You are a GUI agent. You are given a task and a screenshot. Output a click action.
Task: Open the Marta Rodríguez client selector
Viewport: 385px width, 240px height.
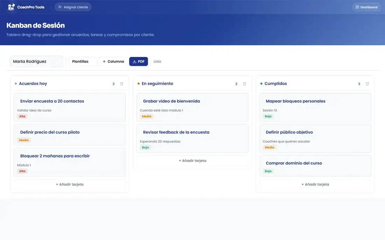tap(36, 61)
